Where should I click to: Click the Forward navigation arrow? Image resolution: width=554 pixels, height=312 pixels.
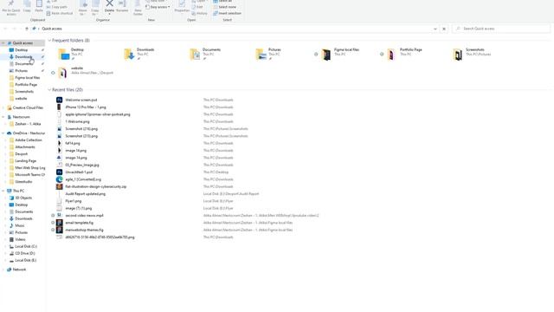click(x=14, y=29)
